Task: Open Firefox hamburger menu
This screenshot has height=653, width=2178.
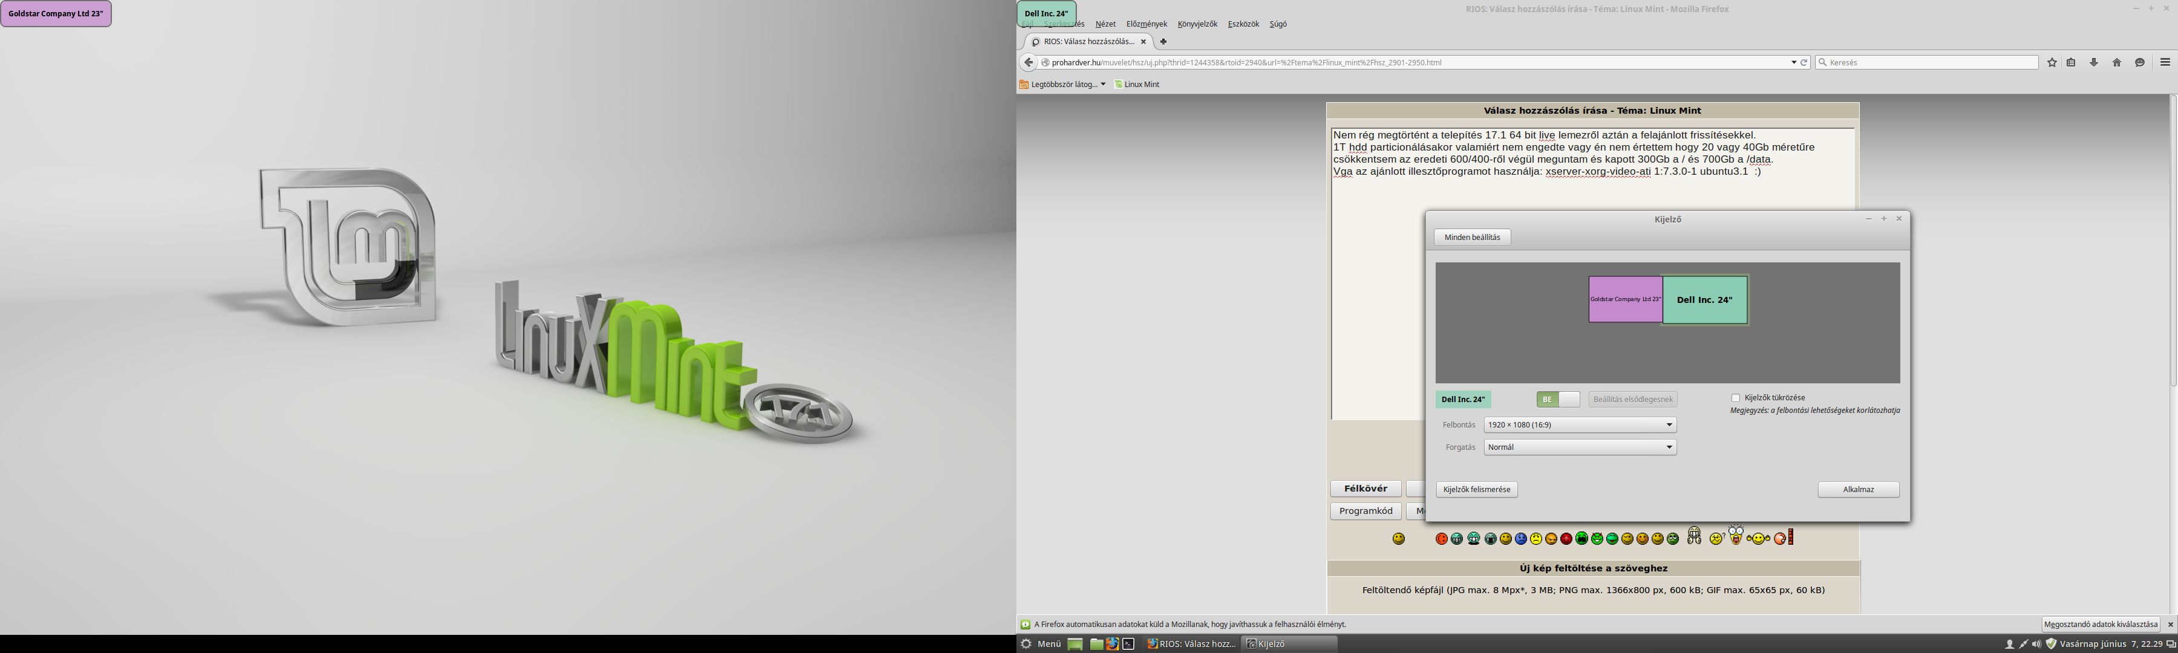Action: [x=2165, y=62]
